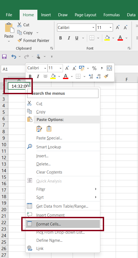Screen dimensions: 138x258
Task: Center align text in mini toolbar
Action: tap(45, 76)
